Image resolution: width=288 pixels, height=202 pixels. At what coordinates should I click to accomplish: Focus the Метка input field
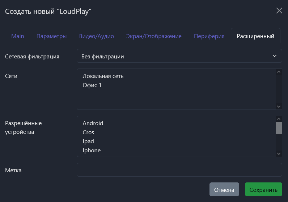pos(179,170)
